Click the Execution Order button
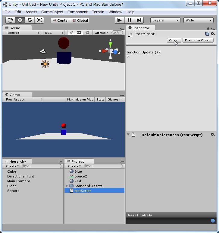The height and width of the screenshot is (233, 219). 199,40
